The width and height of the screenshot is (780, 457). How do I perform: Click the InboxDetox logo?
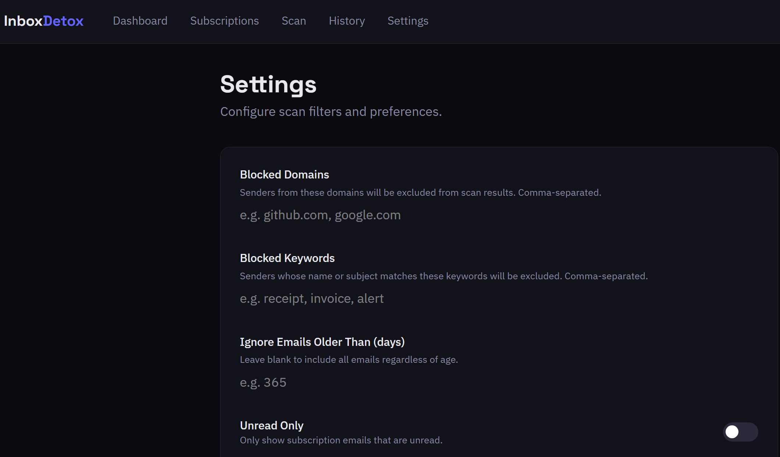coord(44,21)
